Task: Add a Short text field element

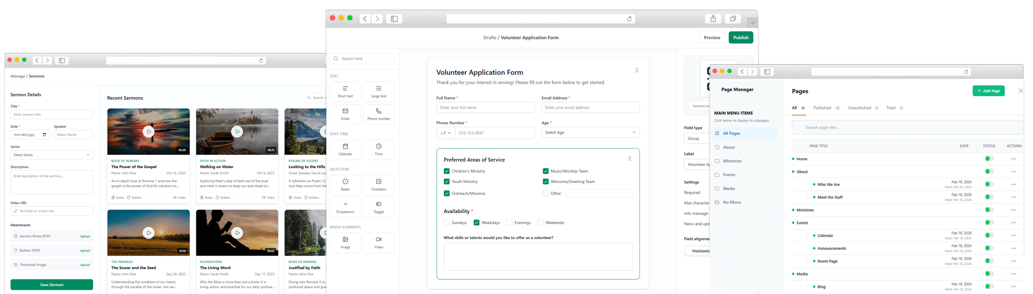Action: click(345, 92)
